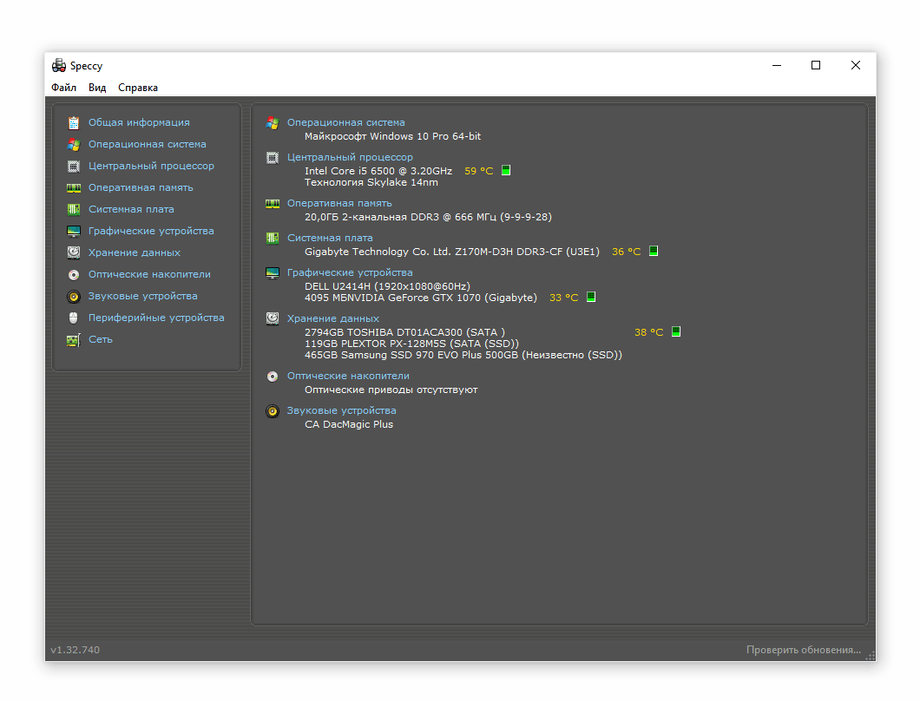Click the green TOSHIBA drive temperature indicator
The width and height of the screenshot is (920, 701).
pyautogui.click(x=676, y=331)
